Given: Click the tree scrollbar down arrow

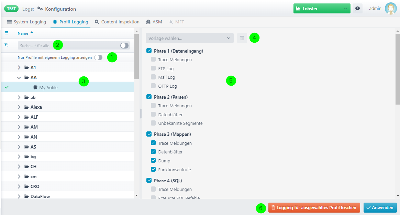Looking at the screenshot, I should pos(136,196).
